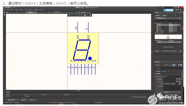Toggle the Designator lock icon

coord(180,79)
